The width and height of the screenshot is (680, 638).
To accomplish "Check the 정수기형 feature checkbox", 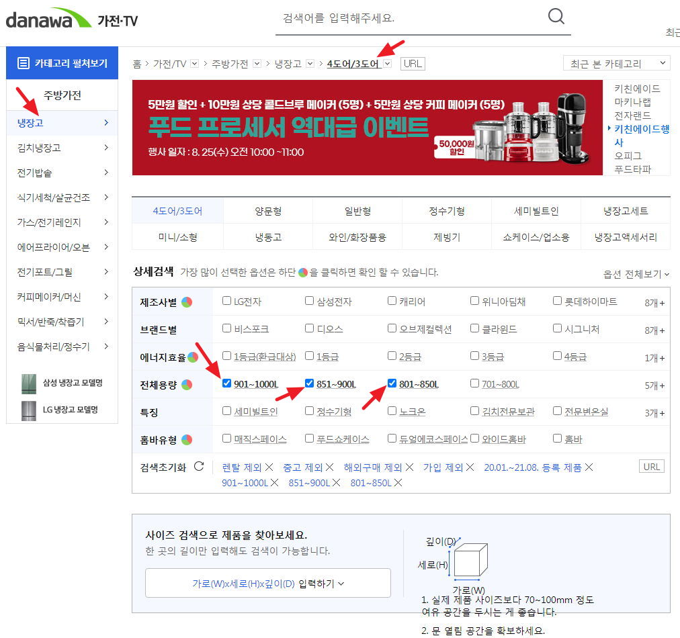I will [309, 411].
